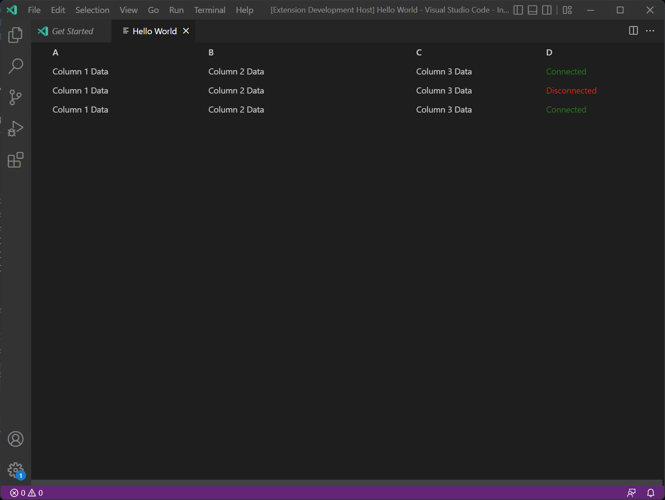Open the Extensions view
This screenshot has height=500, width=665.
coord(16,160)
